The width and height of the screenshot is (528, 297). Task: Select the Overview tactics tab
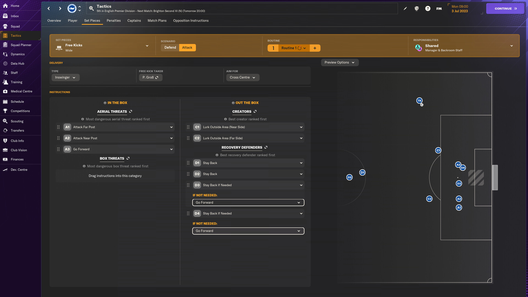[x=54, y=21]
